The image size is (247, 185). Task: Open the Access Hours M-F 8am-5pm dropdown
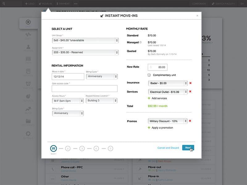[68, 101]
